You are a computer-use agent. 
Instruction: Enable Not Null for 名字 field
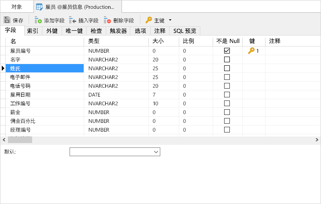(227, 60)
